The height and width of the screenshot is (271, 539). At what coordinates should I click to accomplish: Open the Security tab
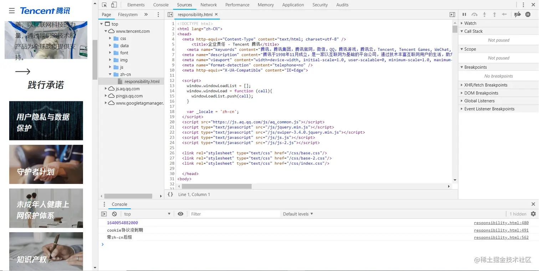320,5
